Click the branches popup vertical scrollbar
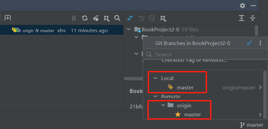 pos(265,94)
